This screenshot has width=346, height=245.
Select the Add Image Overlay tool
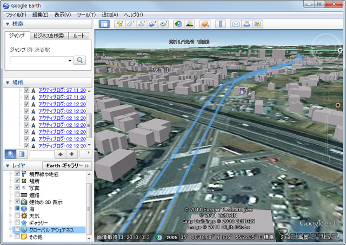[x=152, y=24]
